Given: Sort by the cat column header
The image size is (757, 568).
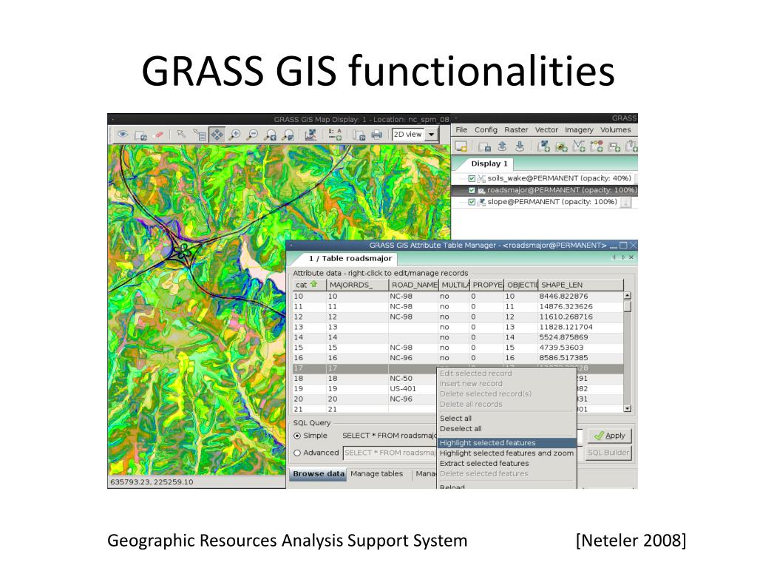Looking at the screenshot, I should tap(309, 285).
